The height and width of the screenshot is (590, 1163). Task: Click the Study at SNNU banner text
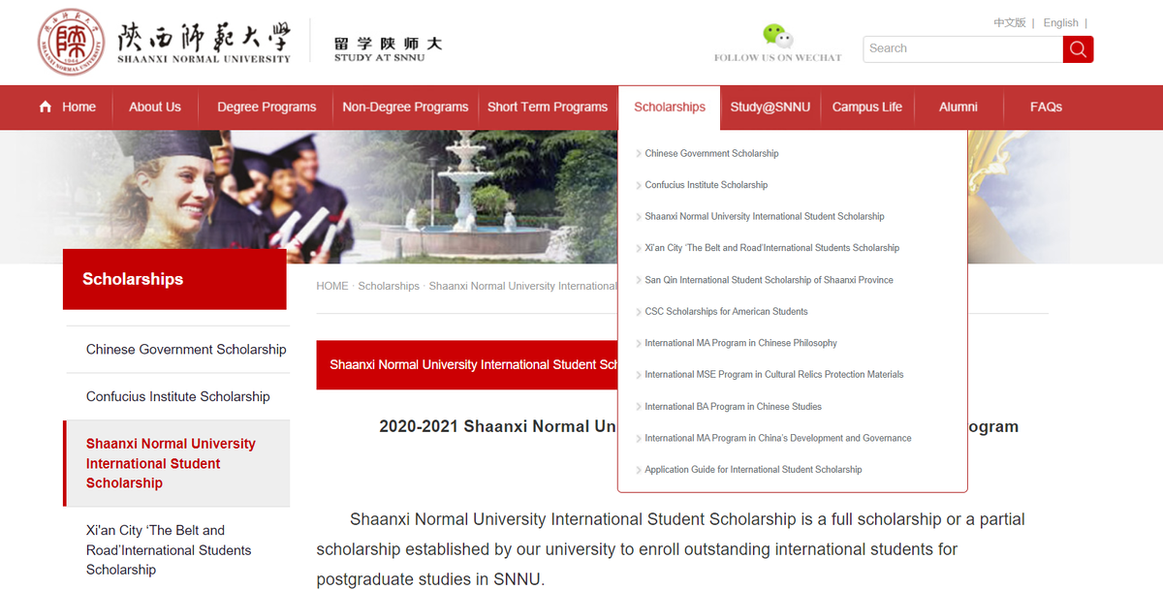point(388,49)
